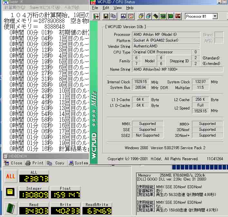Image resolution: width=228 pixels, height=217 pixels.
Task: Click Copy button in HDBENCH toolbar
Action: tap(56, 163)
